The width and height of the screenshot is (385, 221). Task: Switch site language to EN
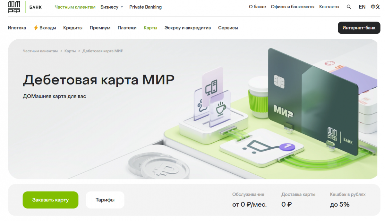click(362, 7)
